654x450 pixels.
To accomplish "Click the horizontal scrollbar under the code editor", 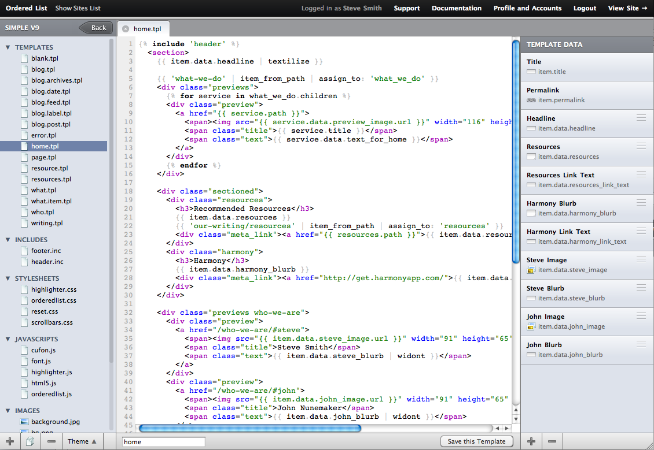I will coord(249,428).
